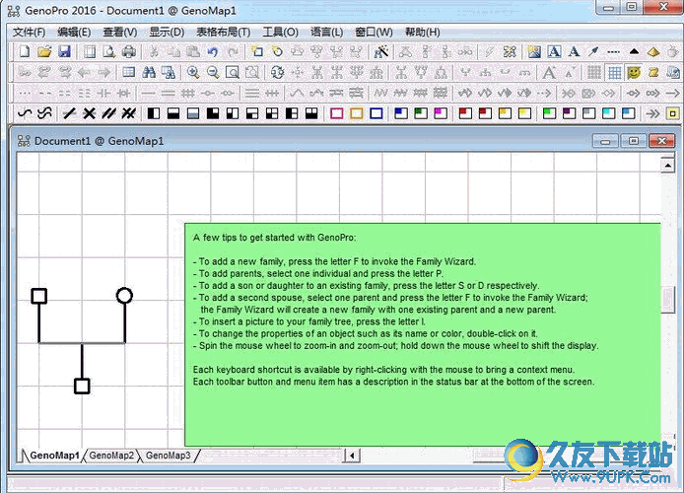Pick the purple corner fill swatch
Image resolution: width=684 pixels, height=493 pixels.
(x=569, y=113)
